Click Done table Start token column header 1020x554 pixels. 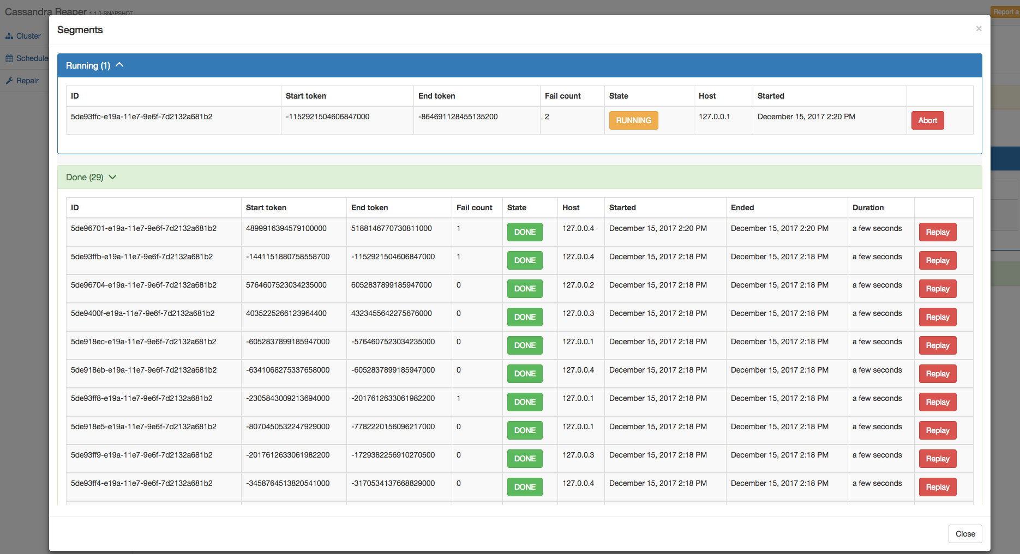266,208
